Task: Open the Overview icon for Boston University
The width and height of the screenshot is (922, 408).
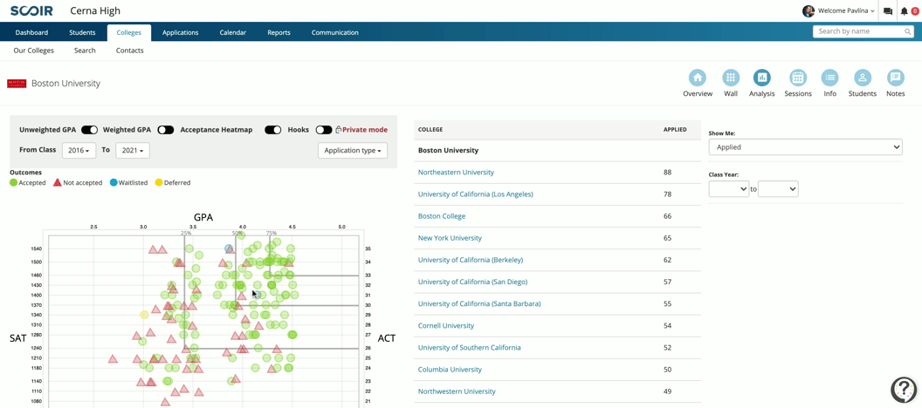Action: [698, 78]
